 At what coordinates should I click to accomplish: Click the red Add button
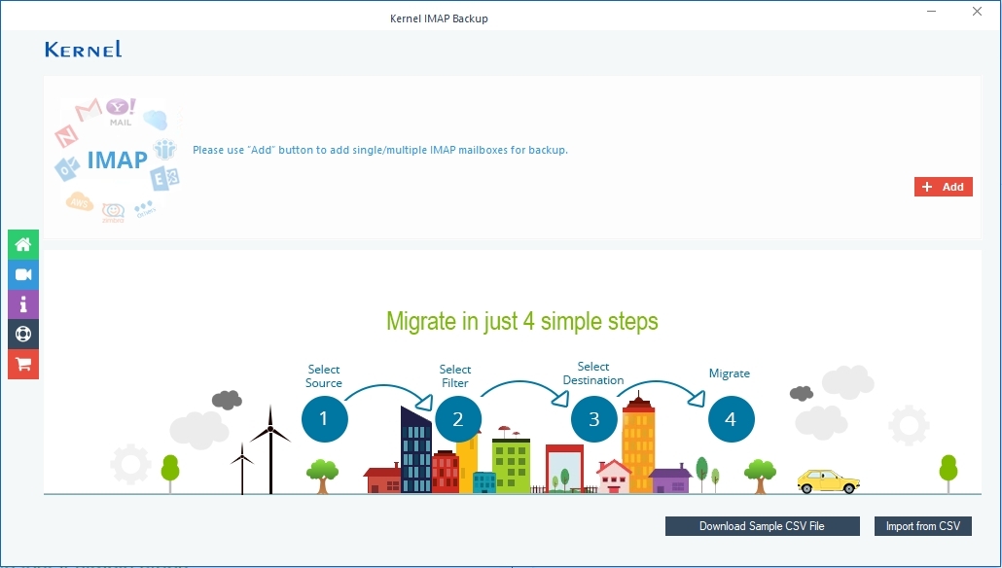pyautogui.click(x=944, y=187)
